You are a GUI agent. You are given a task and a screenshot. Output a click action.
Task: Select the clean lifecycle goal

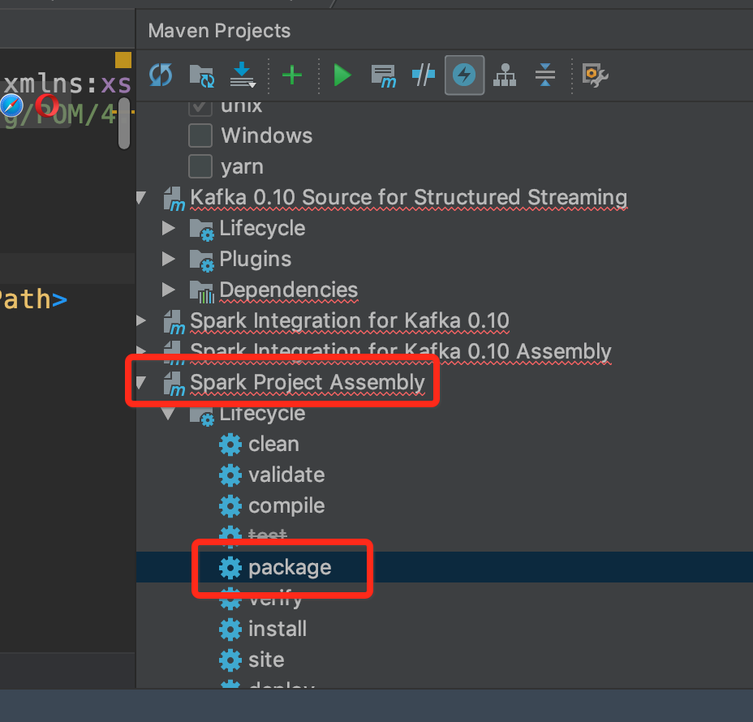273,444
